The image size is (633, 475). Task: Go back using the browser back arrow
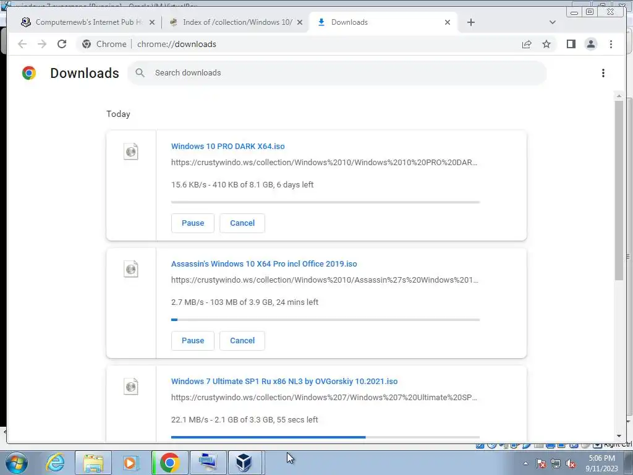click(22, 44)
